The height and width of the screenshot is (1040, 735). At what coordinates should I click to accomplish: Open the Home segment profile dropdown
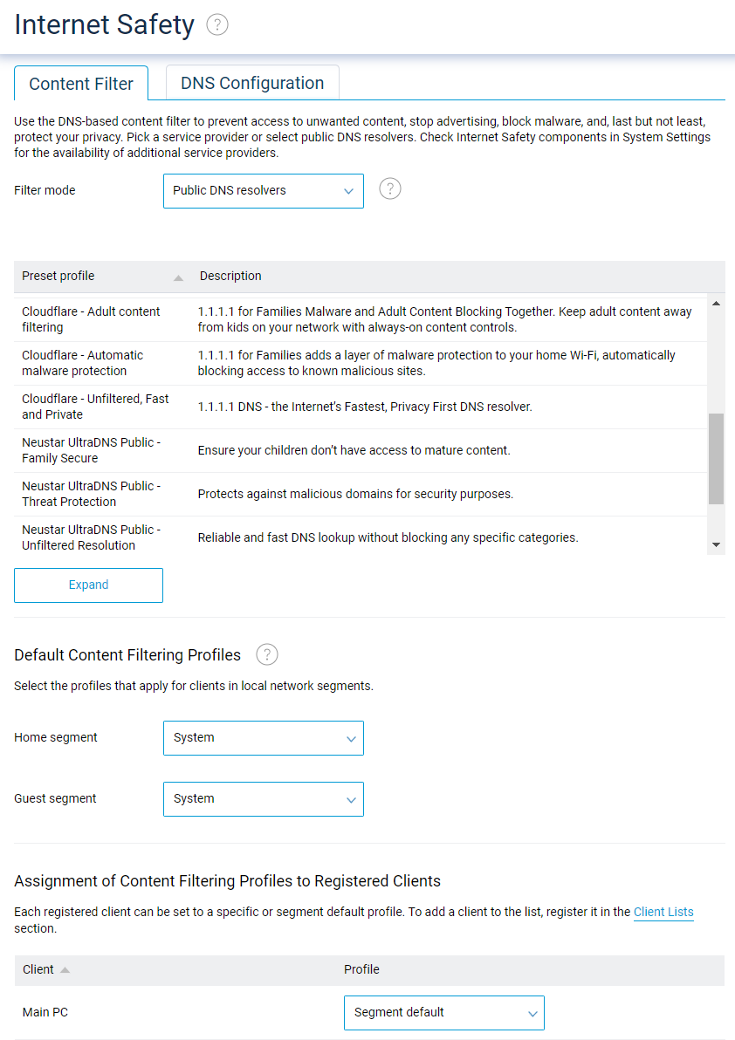point(264,737)
